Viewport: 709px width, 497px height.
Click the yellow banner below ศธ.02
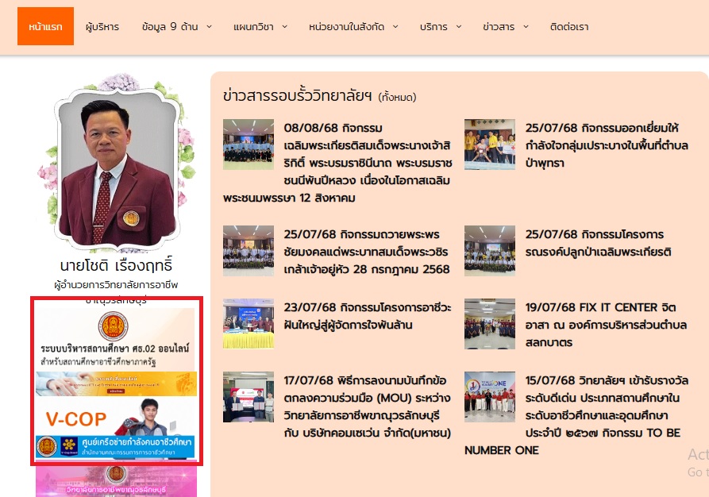click(x=115, y=383)
